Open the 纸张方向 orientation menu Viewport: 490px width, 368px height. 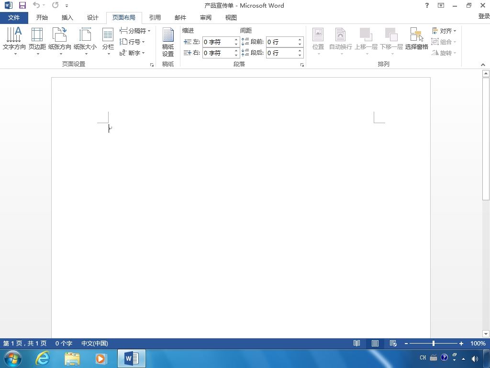pos(60,41)
